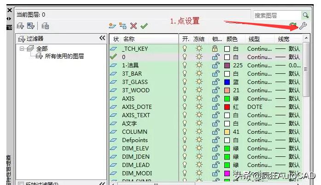Close the layer manager palette with X
Viewport: 321px width, 185px height.
tap(10, 10)
